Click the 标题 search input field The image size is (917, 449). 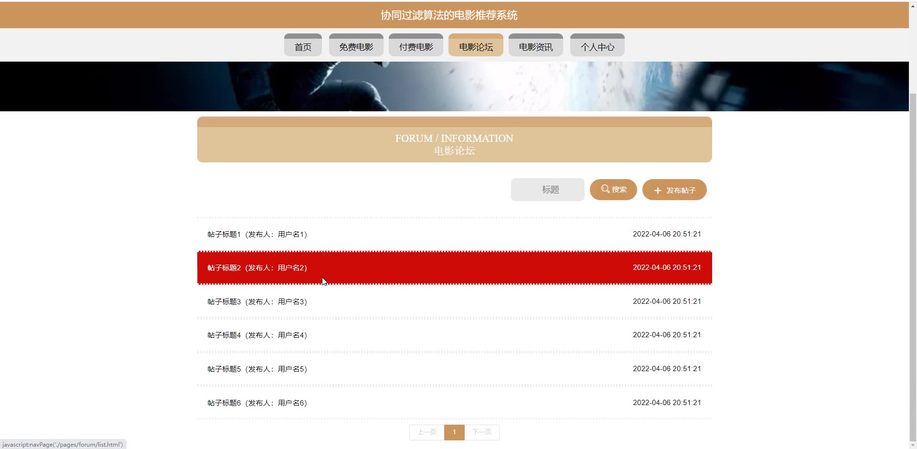coord(548,190)
